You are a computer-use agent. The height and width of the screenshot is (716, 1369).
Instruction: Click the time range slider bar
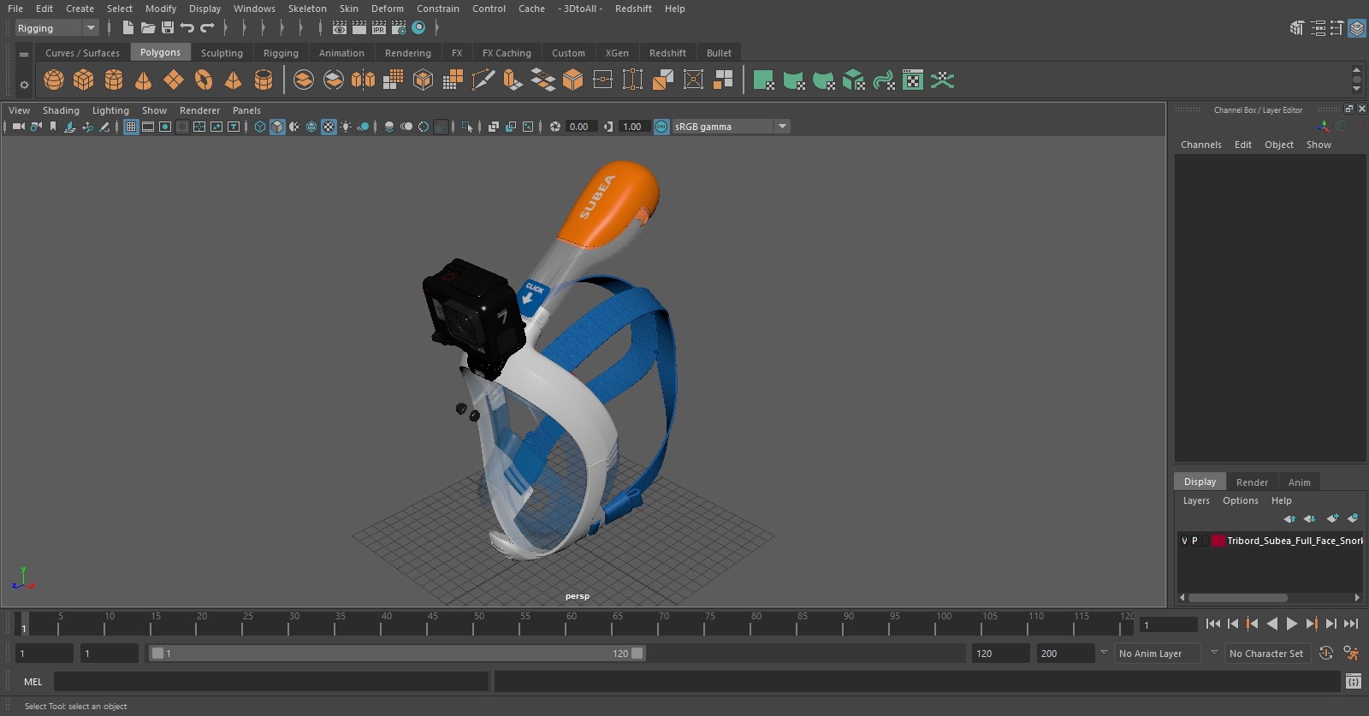(x=398, y=654)
